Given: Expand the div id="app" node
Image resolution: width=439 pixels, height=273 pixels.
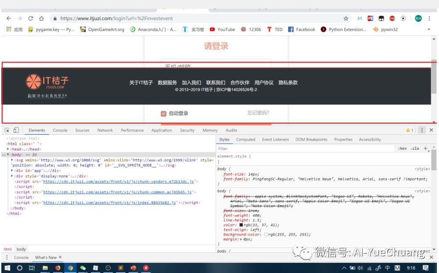Looking at the screenshot, I should 12,171.
